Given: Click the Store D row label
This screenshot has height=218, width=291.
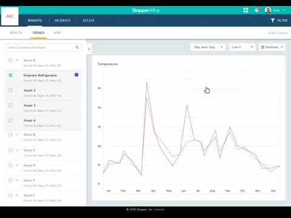Looking at the screenshot, I should 30,165.
